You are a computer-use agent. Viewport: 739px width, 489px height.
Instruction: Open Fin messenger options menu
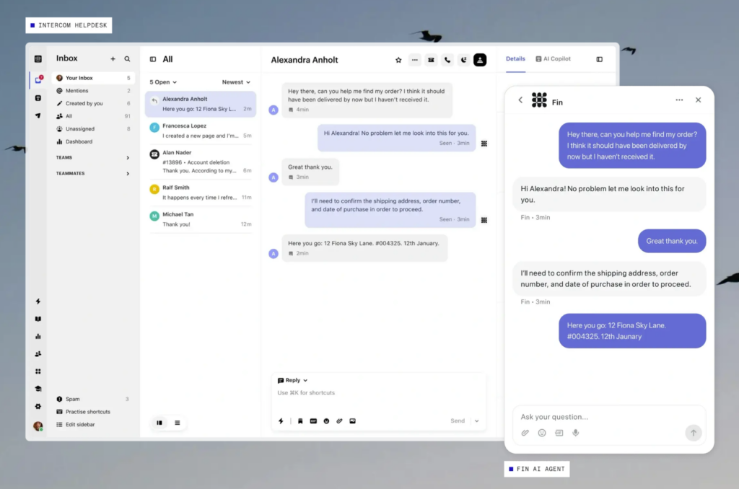(679, 100)
